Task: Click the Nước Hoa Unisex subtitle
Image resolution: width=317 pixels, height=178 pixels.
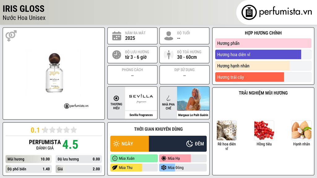Action: click(x=24, y=18)
